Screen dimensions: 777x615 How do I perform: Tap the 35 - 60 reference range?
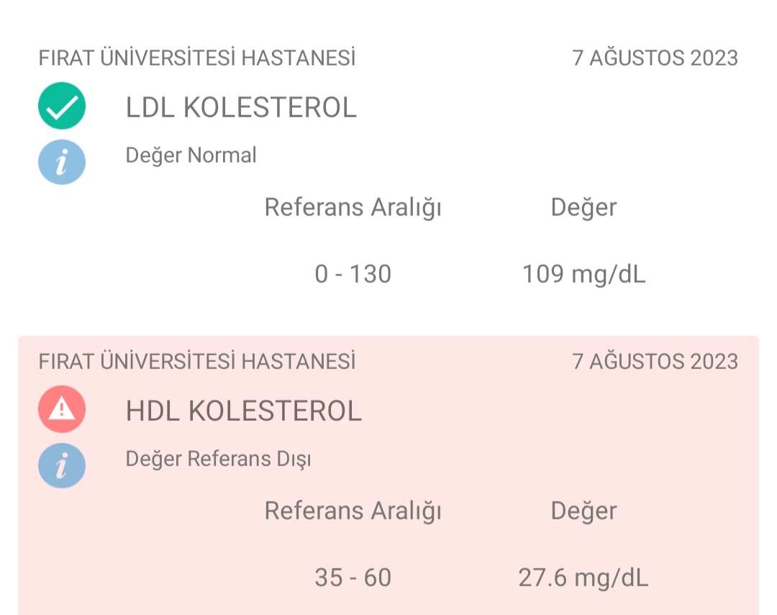[353, 578]
